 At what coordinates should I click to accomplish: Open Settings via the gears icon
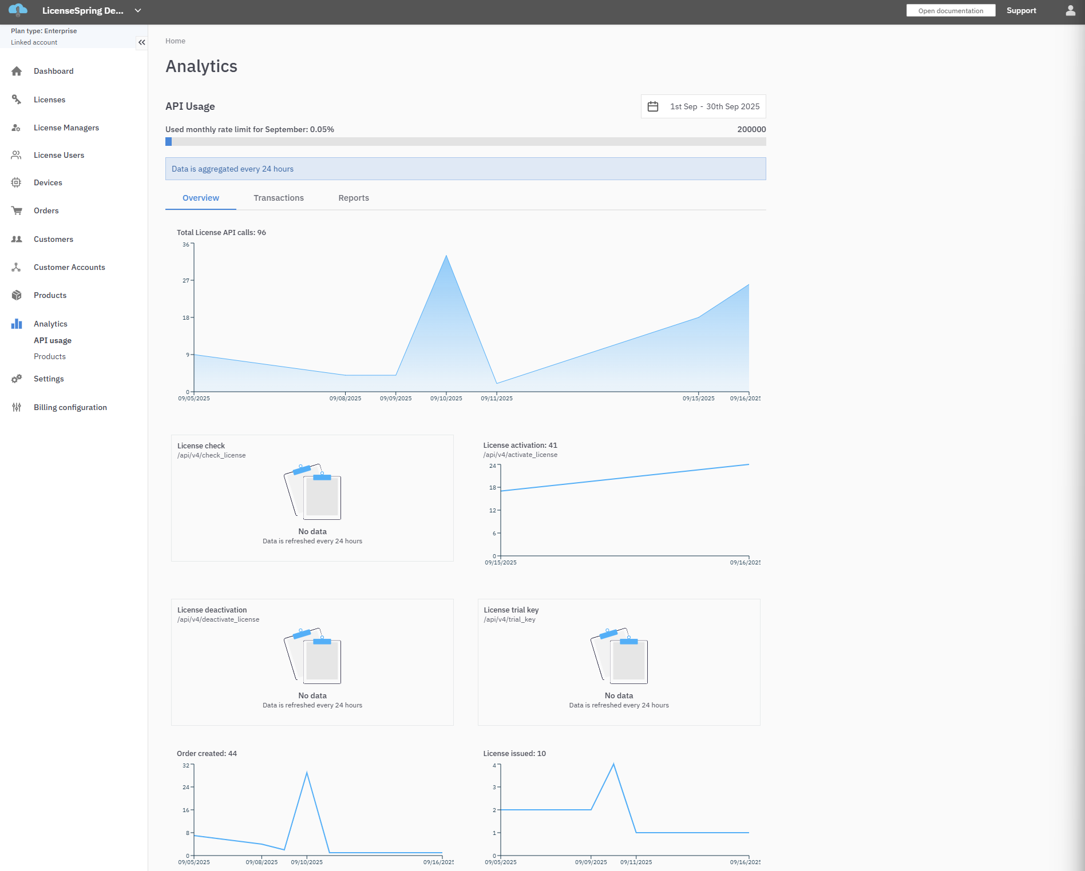point(17,379)
